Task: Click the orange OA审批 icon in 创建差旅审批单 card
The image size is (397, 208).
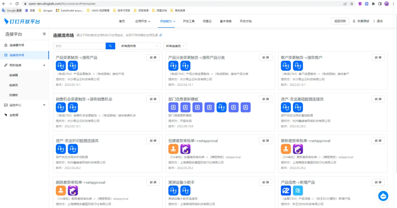Action: click(x=173, y=149)
